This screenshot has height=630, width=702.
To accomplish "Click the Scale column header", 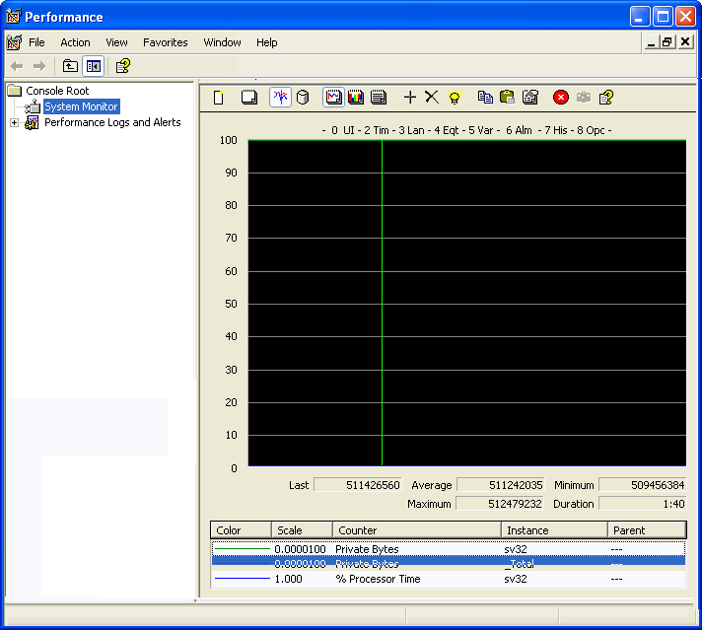I will pyautogui.click(x=303, y=530).
